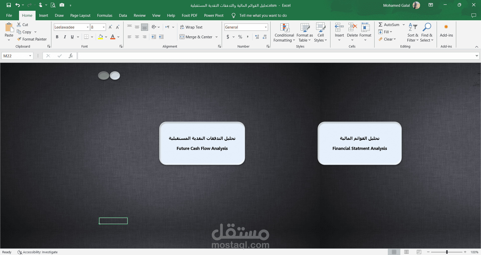This screenshot has height=255, width=481.
Task: Toggle Wrap Text
Action: pos(191,27)
